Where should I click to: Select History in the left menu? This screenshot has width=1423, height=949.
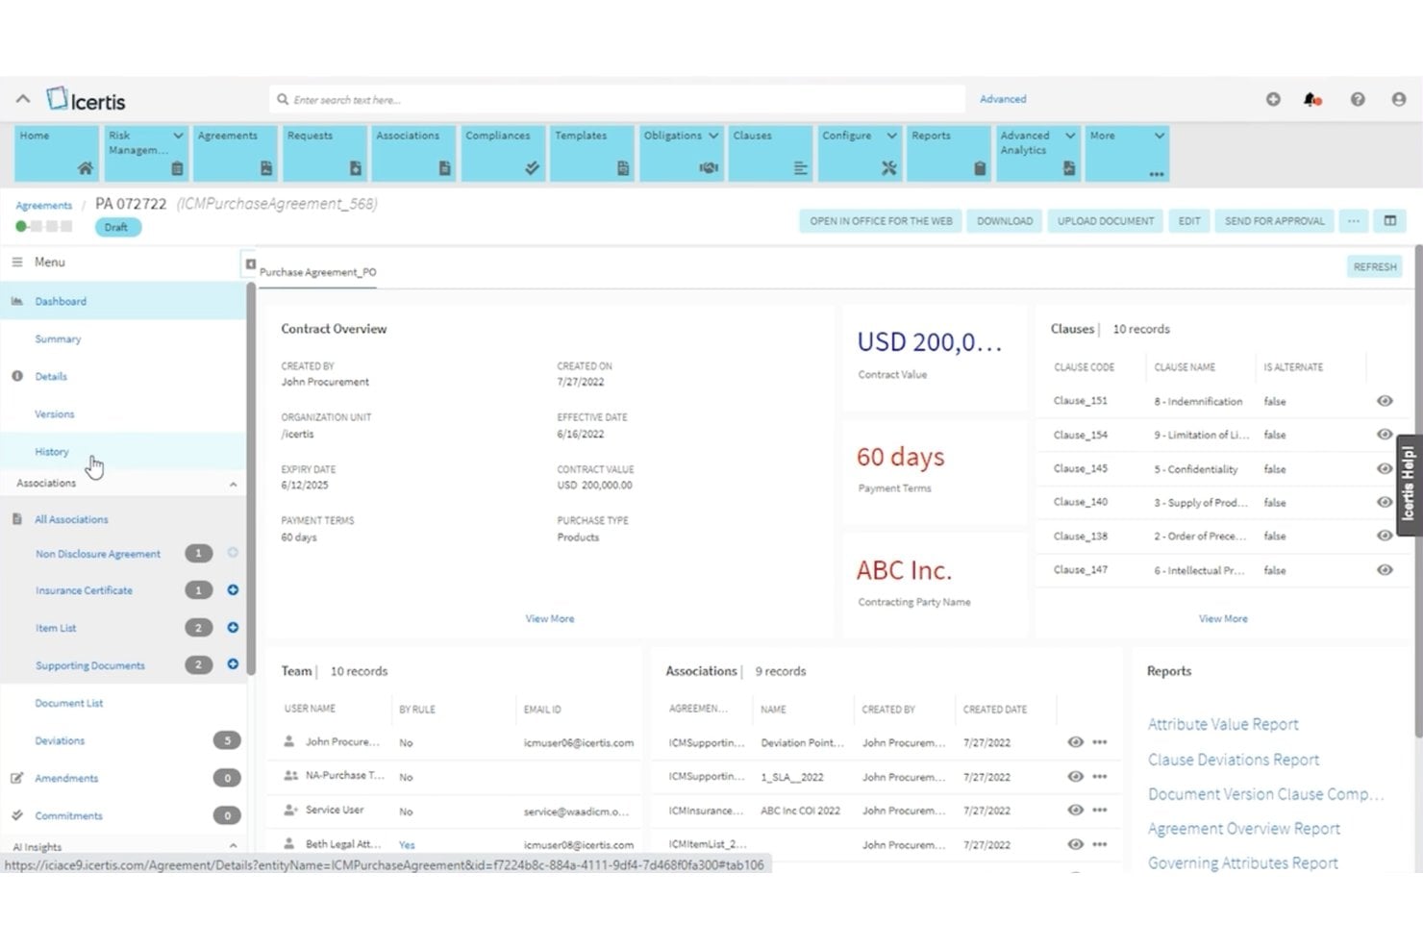coord(52,451)
